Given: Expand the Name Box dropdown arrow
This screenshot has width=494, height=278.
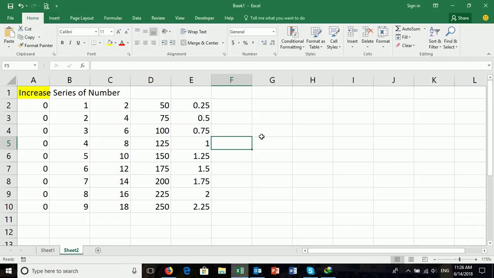Looking at the screenshot, I should (x=35, y=66).
